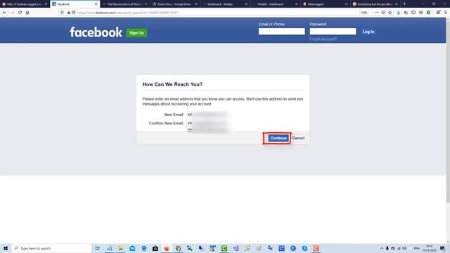Open the Forgot account? link

323,39
